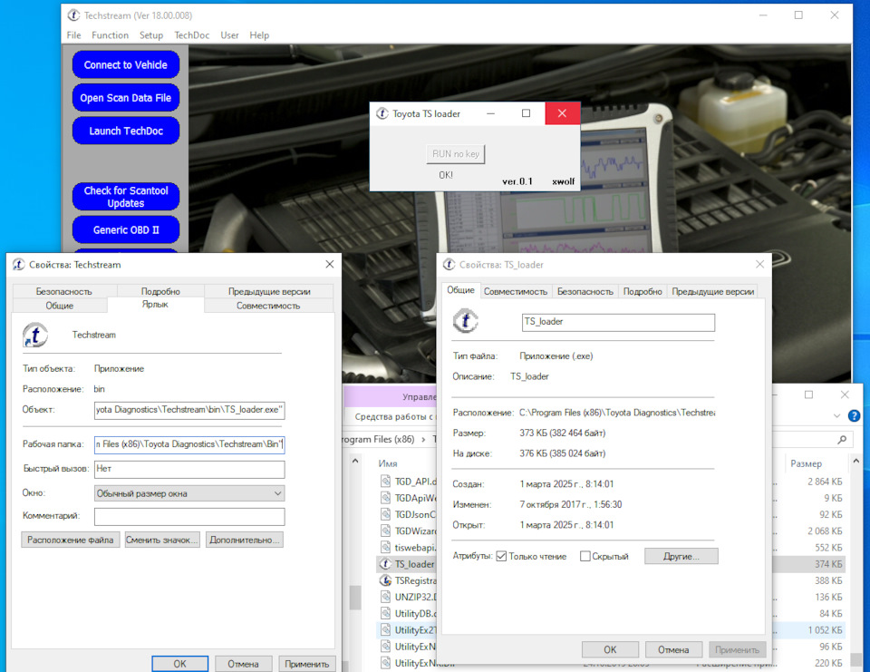The image size is (870, 672).
Task: Click the Сменить значок button
Action: click(x=162, y=540)
